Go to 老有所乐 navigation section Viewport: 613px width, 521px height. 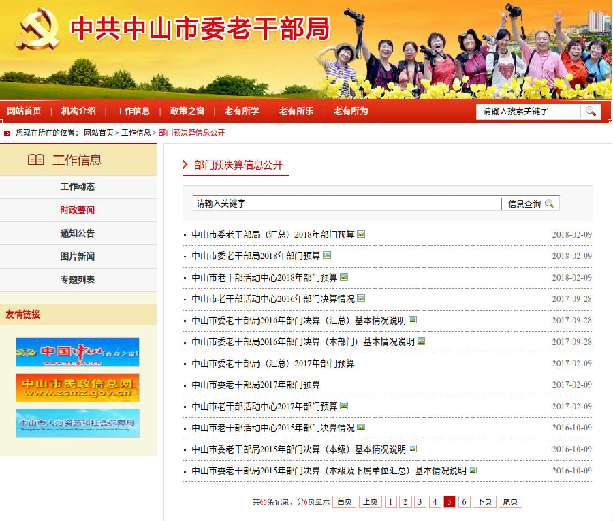(296, 111)
